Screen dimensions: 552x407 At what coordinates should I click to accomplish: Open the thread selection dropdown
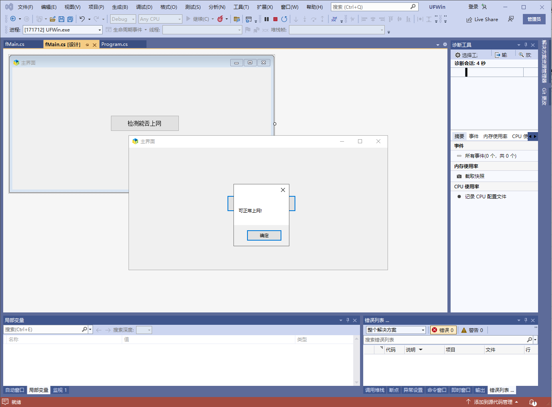click(202, 30)
